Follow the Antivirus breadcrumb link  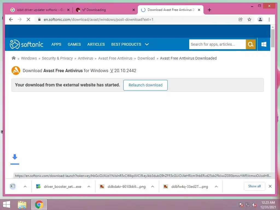pyautogui.click(x=85, y=58)
